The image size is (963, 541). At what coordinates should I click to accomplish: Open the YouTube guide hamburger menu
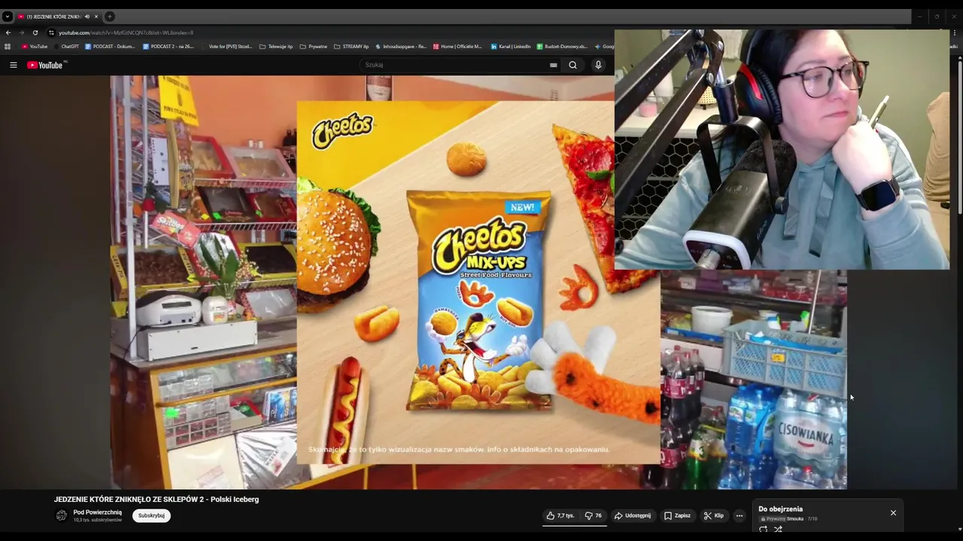[13, 65]
